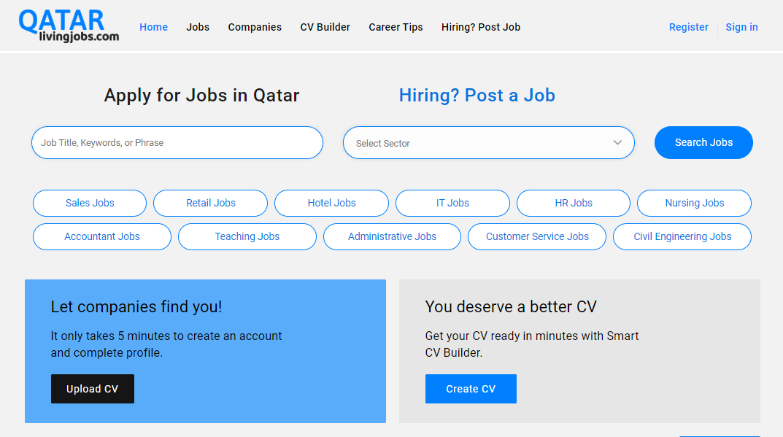Open CV Builder from navigation
Image resolution: width=783 pixels, height=437 pixels.
pos(325,27)
